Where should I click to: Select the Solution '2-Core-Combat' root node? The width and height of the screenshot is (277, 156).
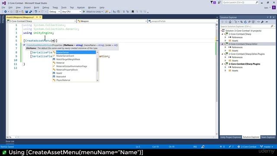tap(243, 31)
